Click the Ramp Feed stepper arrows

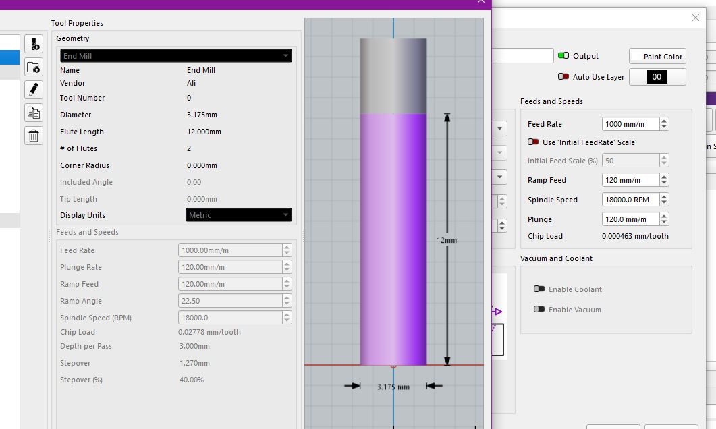[664, 180]
